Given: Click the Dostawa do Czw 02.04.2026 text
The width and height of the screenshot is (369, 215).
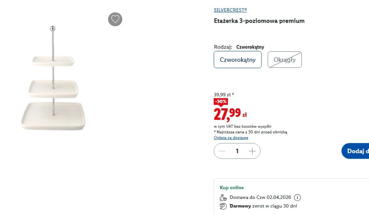Looking at the screenshot, I should [260, 197].
